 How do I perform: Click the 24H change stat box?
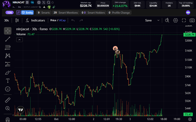point(120,5)
